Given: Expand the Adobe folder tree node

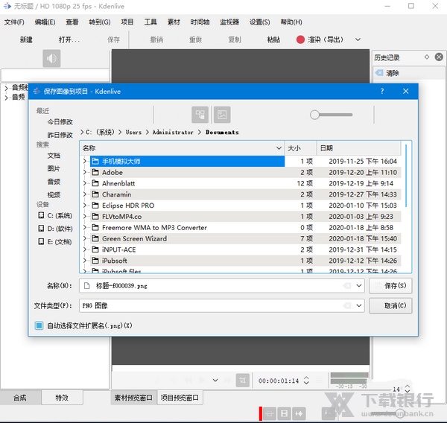Looking at the screenshot, I should [x=85, y=172].
